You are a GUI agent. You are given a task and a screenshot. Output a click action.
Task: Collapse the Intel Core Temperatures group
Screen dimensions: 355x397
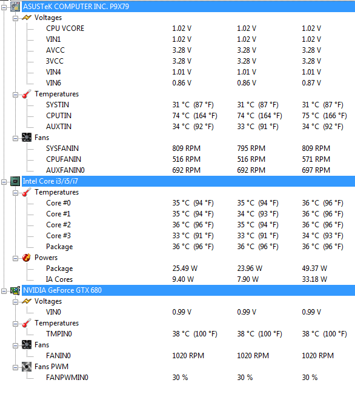[x=15, y=193]
